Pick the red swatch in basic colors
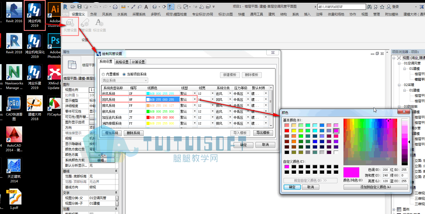Viewport: 425px width, 214px height. click(x=287, y=131)
